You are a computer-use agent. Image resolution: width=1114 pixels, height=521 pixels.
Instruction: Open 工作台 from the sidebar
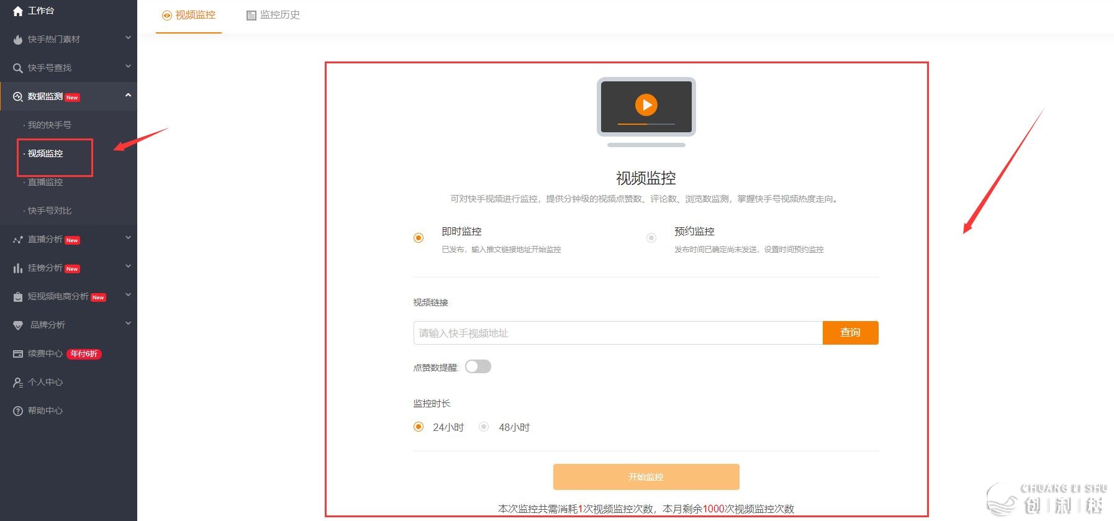click(x=41, y=11)
